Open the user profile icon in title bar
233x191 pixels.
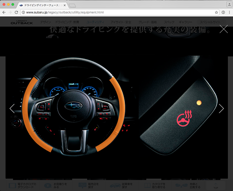[x=229, y=4]
